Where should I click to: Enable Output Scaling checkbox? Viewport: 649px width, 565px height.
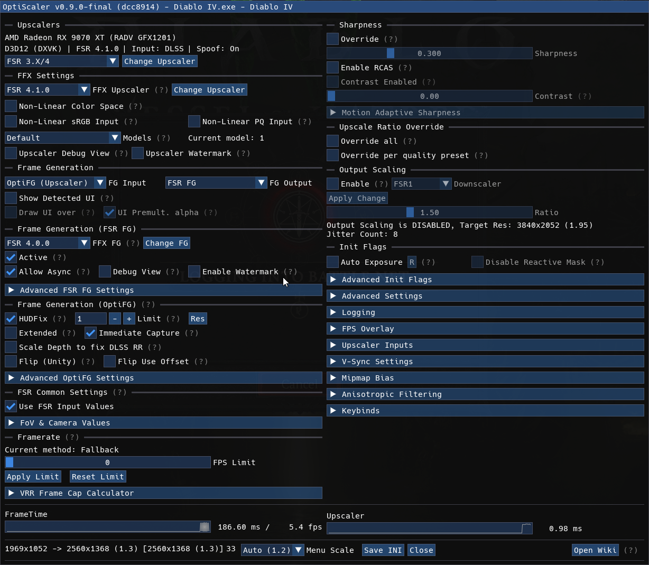(x=332, y=184)
